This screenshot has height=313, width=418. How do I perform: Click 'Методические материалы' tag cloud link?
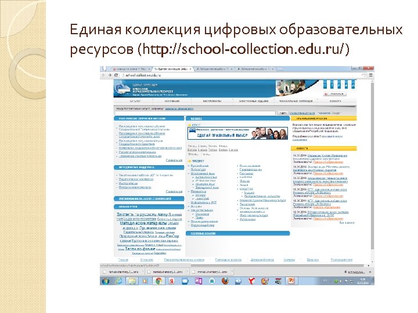pos(143,223)
